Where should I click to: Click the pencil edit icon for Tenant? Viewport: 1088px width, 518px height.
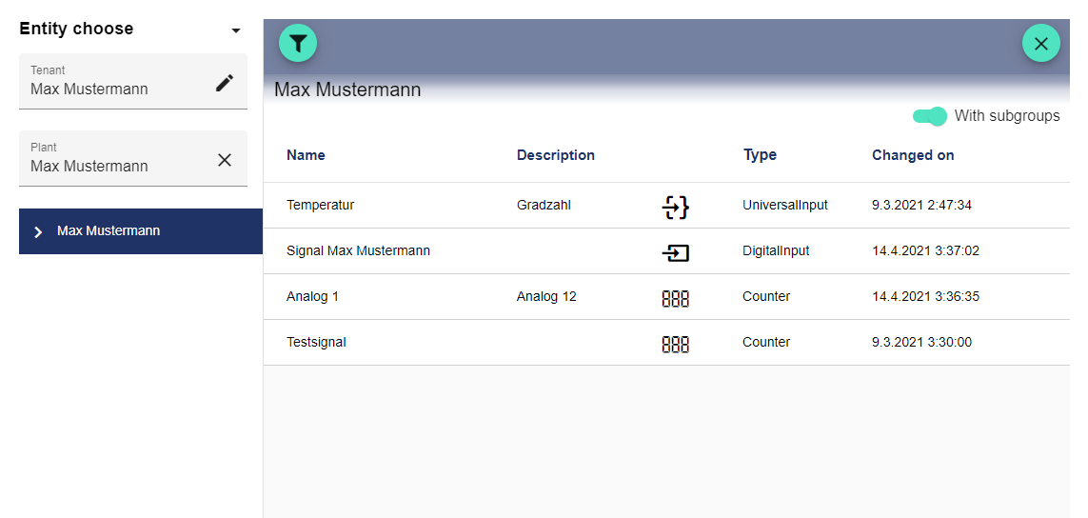(x=224, y=83)
